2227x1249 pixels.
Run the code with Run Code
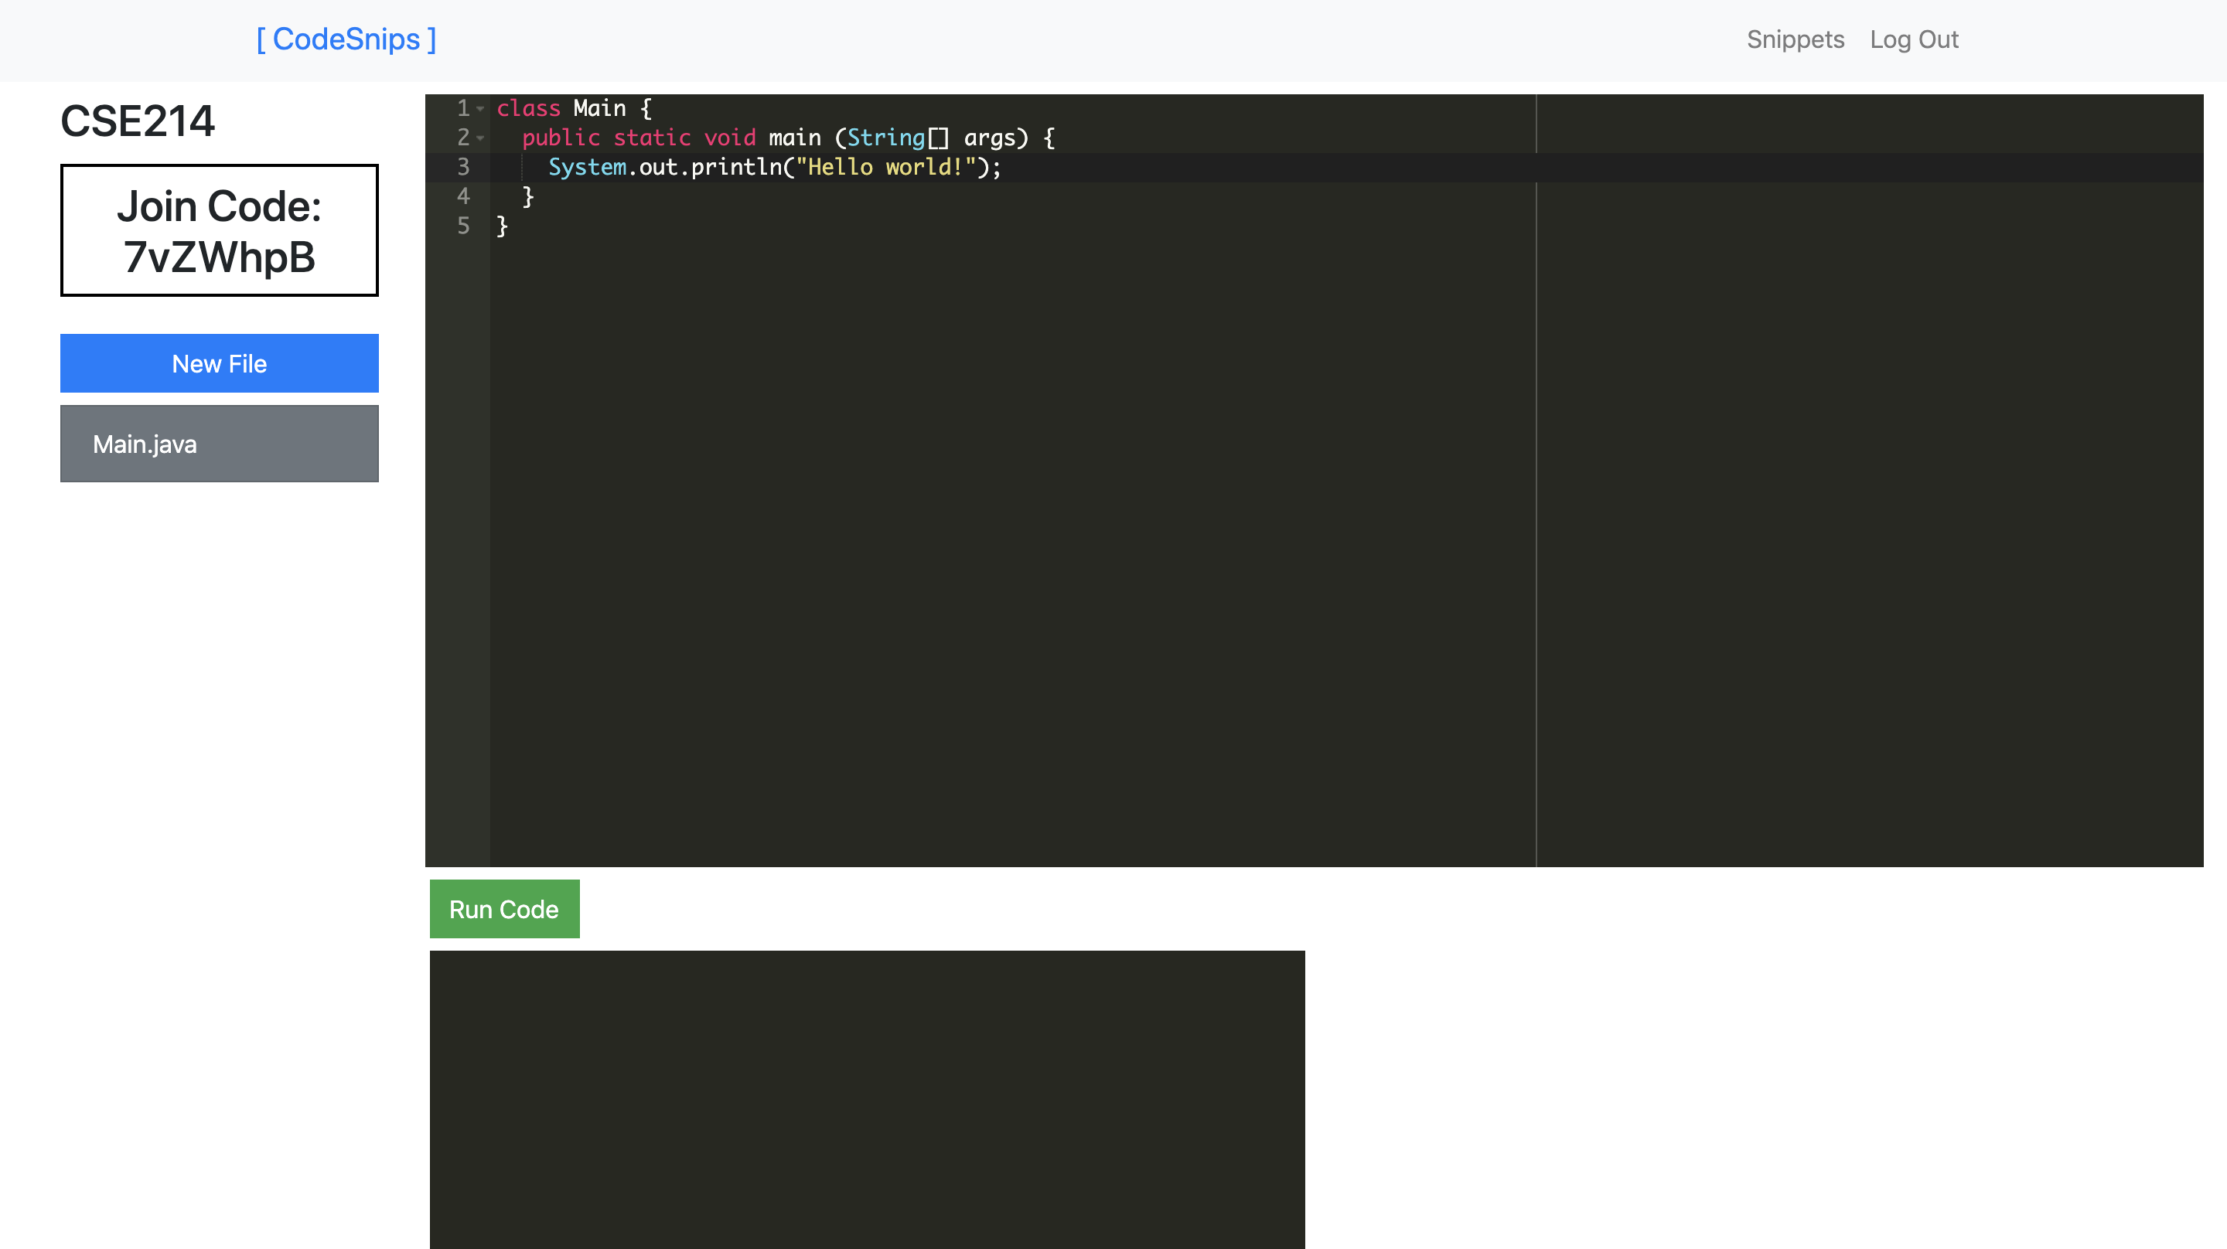504,909
